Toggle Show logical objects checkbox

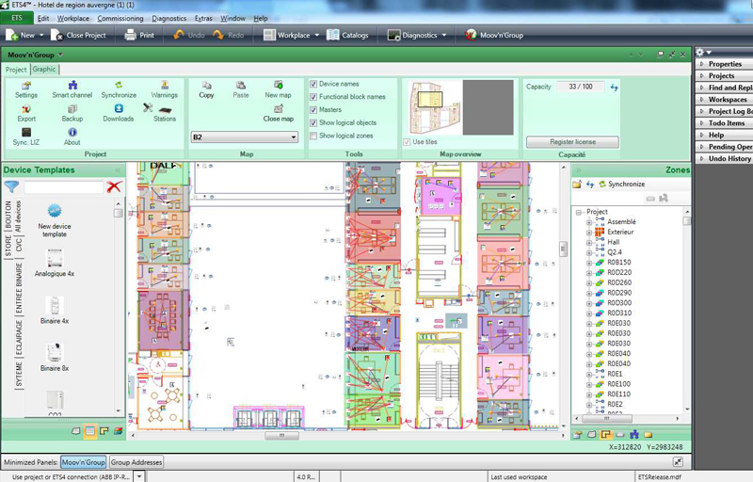click(313, 123)
